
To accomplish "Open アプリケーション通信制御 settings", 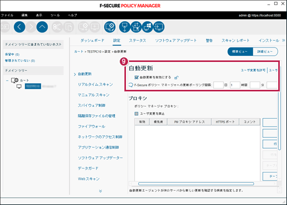I will [x=98, y=147].
